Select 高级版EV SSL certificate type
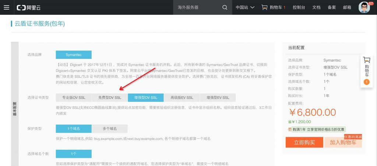Screen dimensions: 377x166 pyautogui.click(x=182, y=98)
